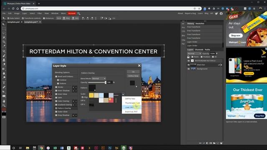Enable the Stroke effect checkbox
This screenshot has height=150, width=267.
pos(56,87)
